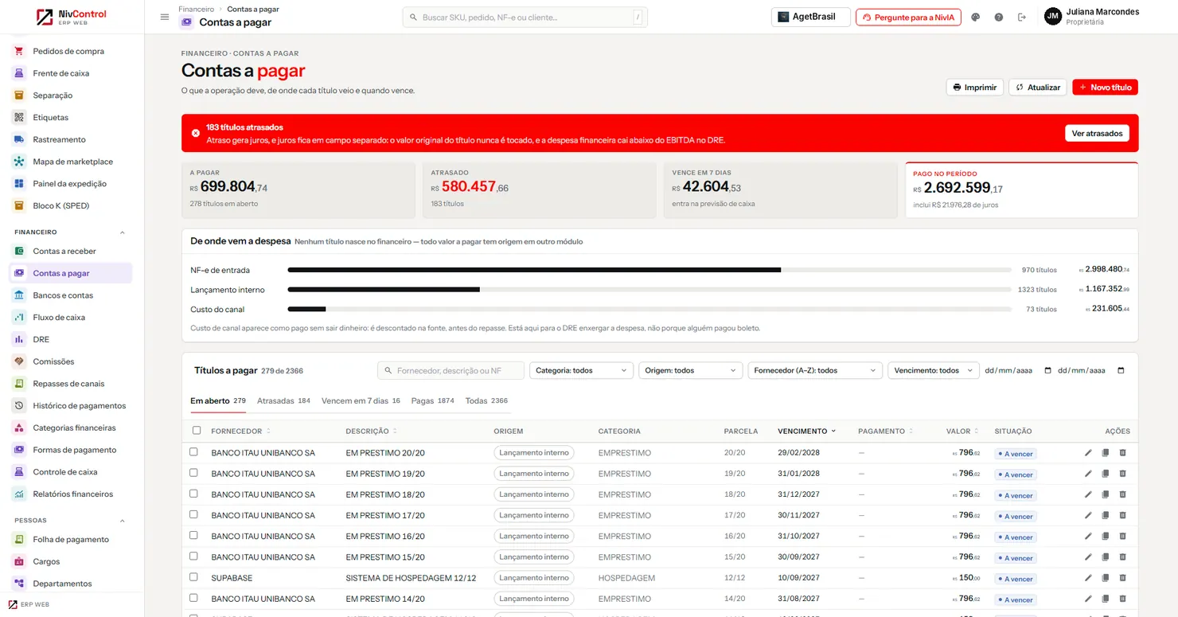Click the Rastreamento truck icon
The image size is (1178, 617).
[19, 139]
